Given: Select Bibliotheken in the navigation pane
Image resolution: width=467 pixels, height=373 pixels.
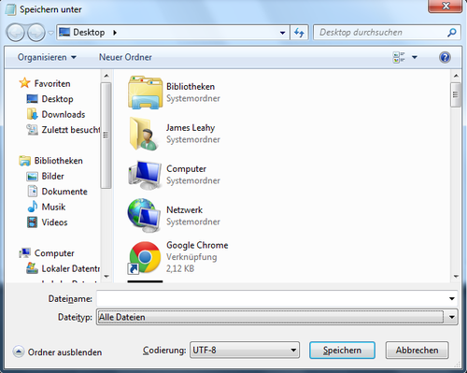Looking at the screenshot, I should tap(50, 161).
